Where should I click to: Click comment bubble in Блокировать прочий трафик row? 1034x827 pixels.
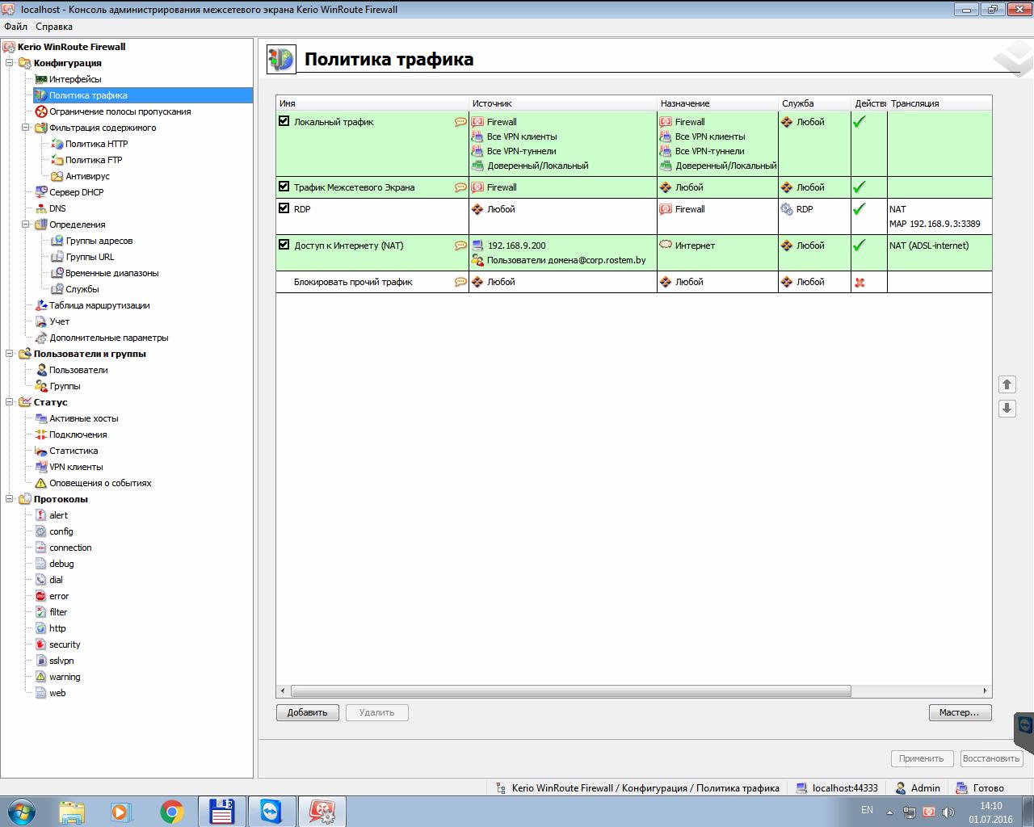coord(460,282)
